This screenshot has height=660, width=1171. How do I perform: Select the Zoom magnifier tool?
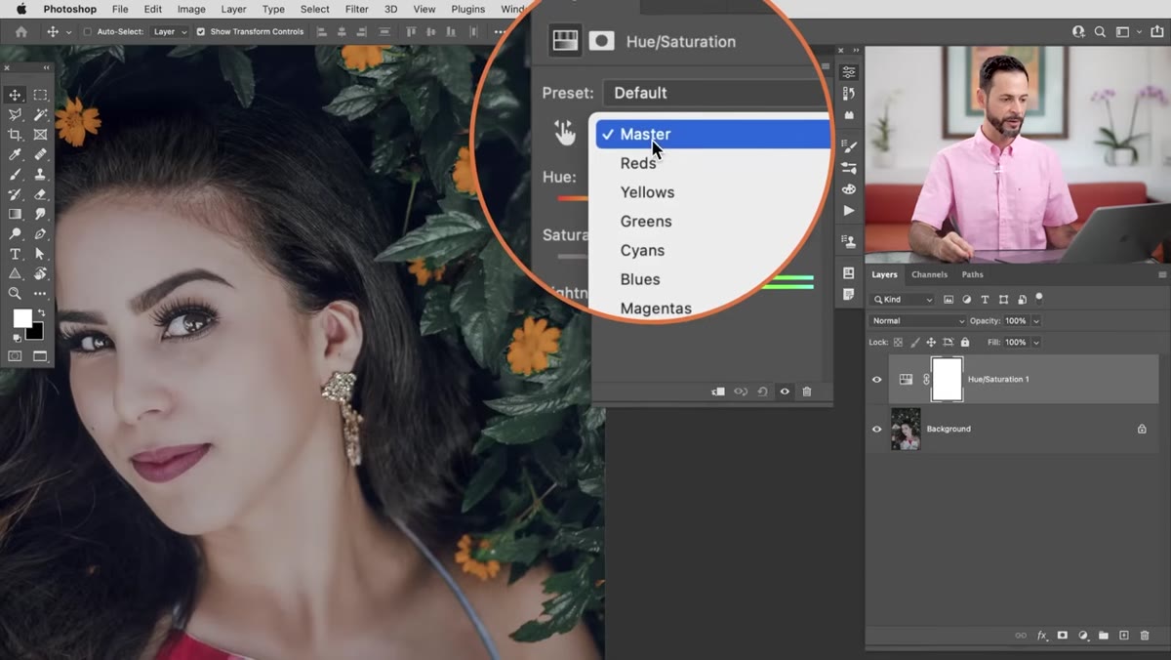pos(16,293)
